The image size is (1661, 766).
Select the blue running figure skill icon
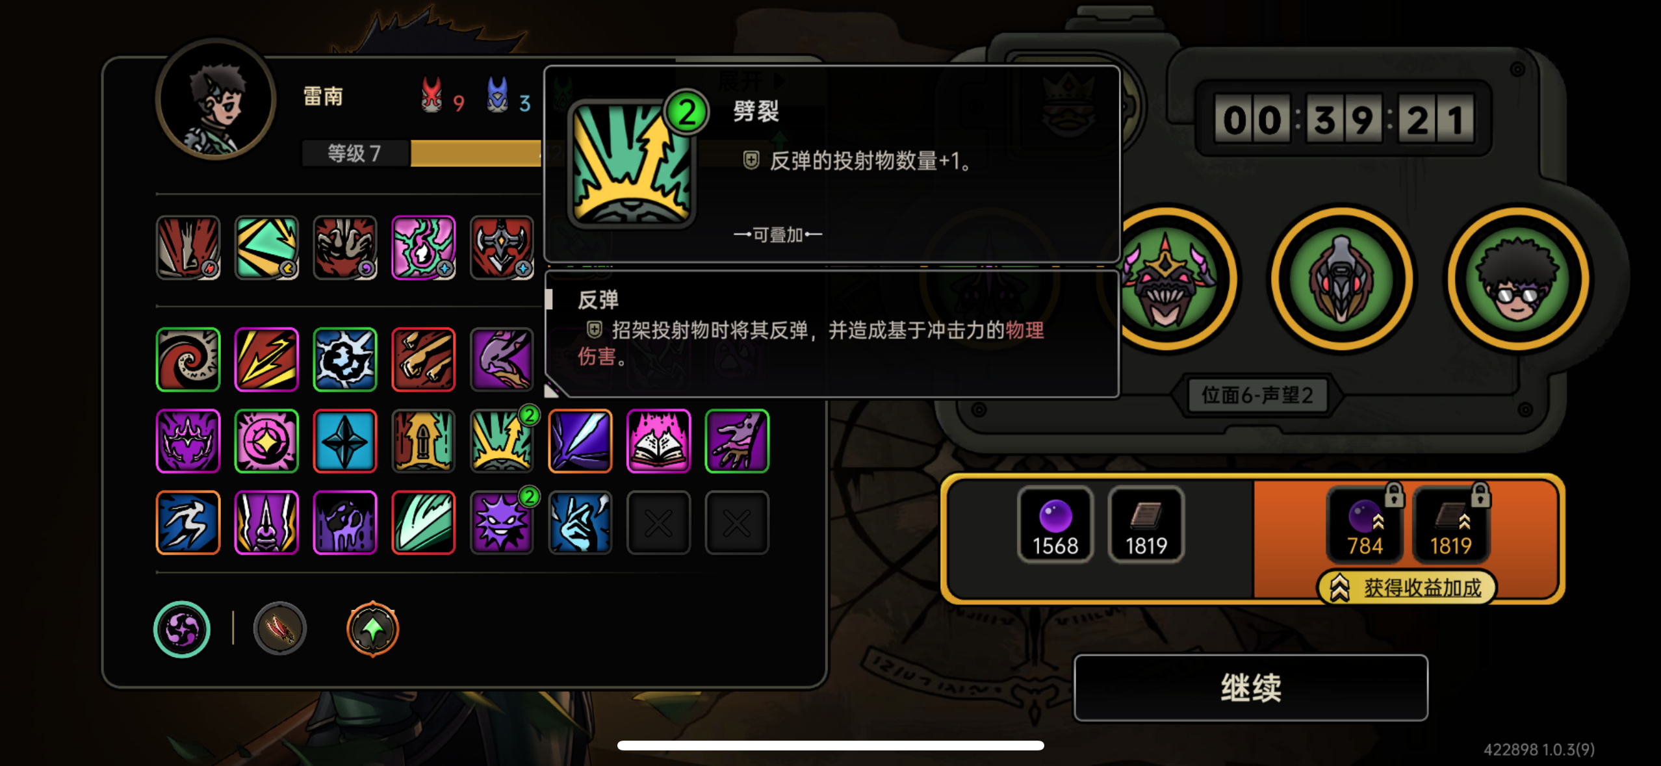tap(188, 522)
